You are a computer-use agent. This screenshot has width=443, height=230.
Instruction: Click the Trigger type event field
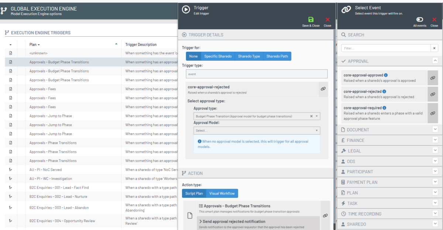(x=257, y=74)
